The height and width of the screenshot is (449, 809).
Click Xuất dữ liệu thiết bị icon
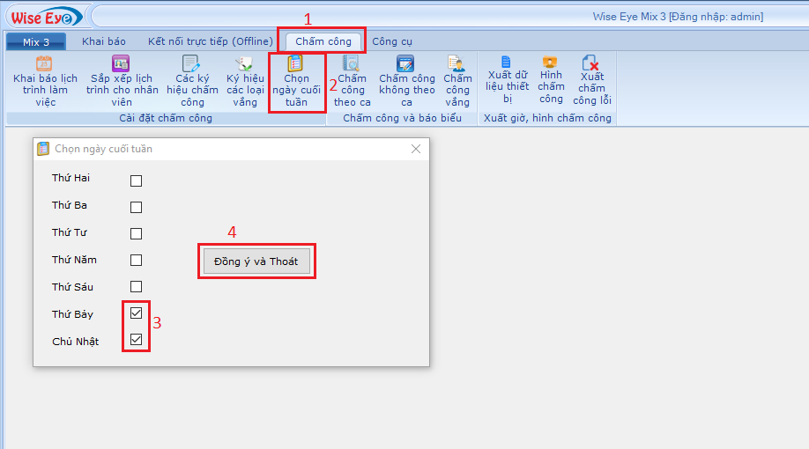point(507,63)
